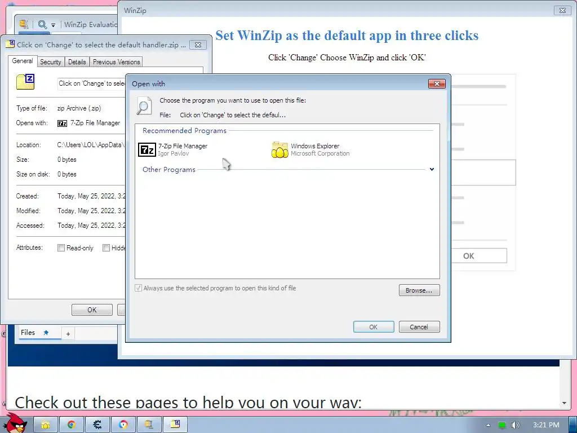The image size is (577, 433).
Task: Click the zip file icon in Properties General tab
Action: coord(25,82)
